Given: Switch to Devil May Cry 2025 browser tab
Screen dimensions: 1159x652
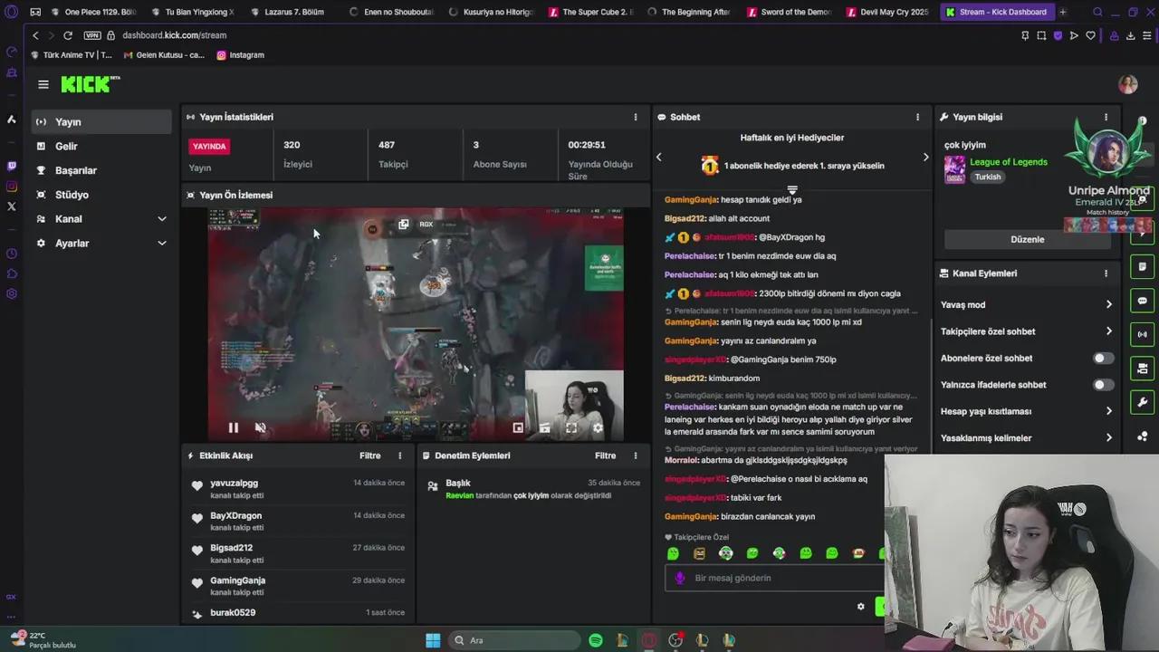Looking at the screenshot, I should [888, 12].
